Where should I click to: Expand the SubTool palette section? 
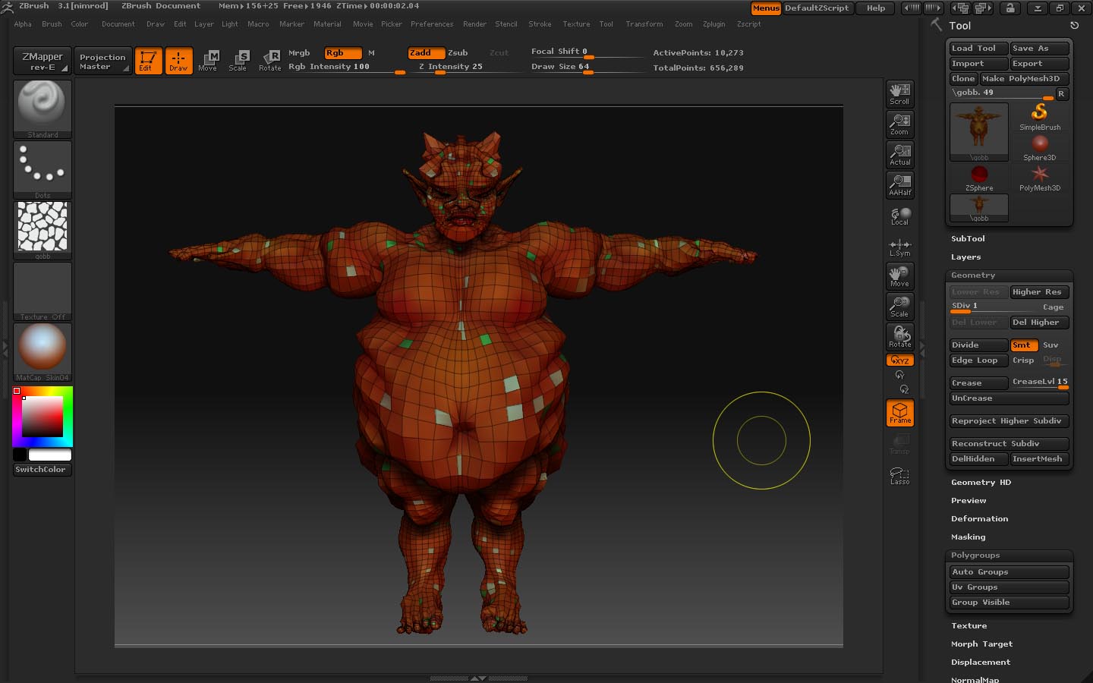point(968,239)
